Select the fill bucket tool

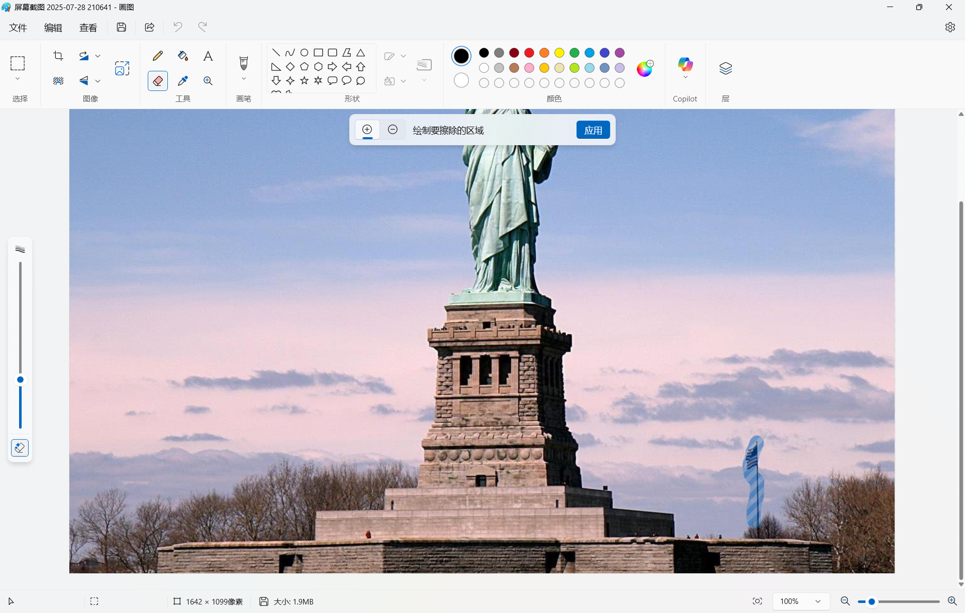click(183, 56)
